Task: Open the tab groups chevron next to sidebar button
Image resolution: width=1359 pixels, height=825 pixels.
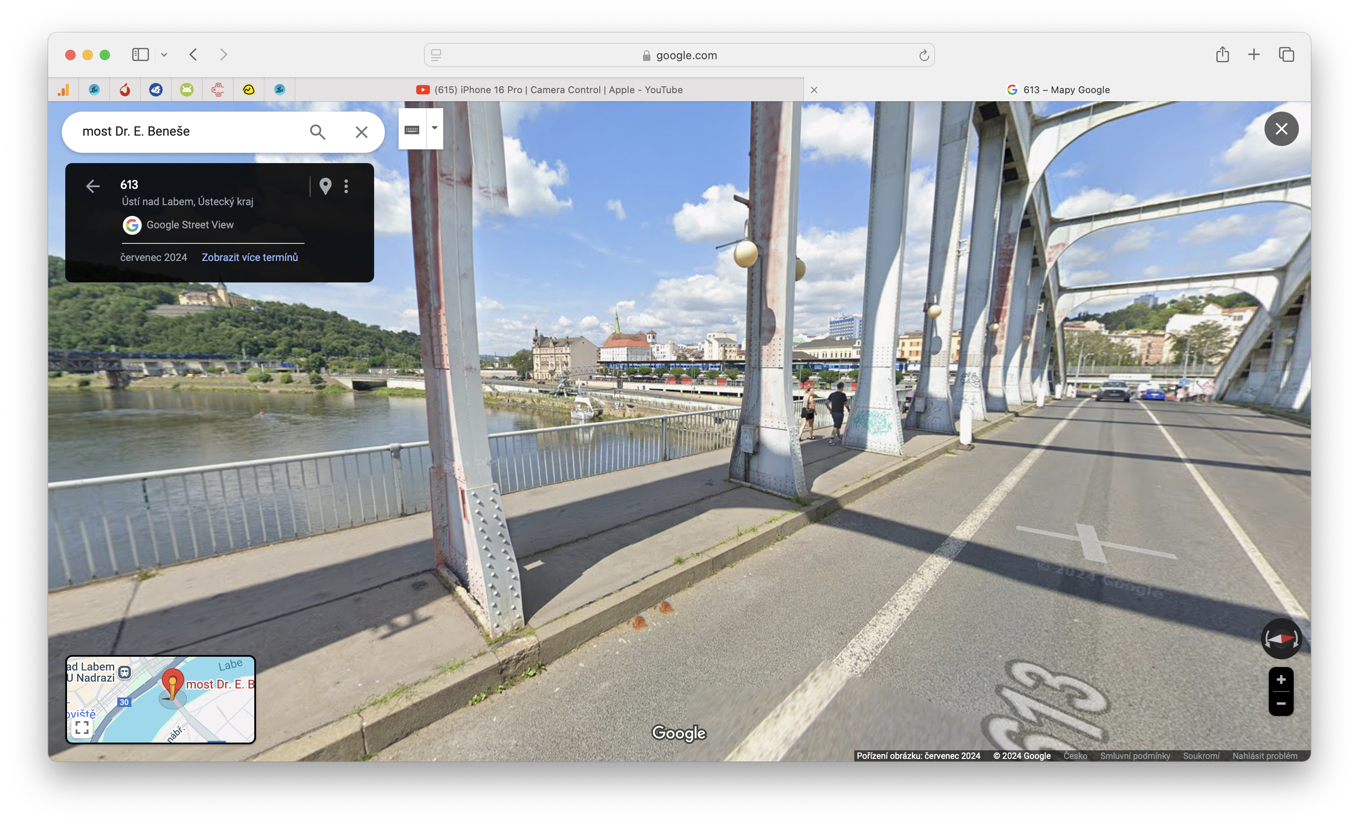Action: point(164,55)
